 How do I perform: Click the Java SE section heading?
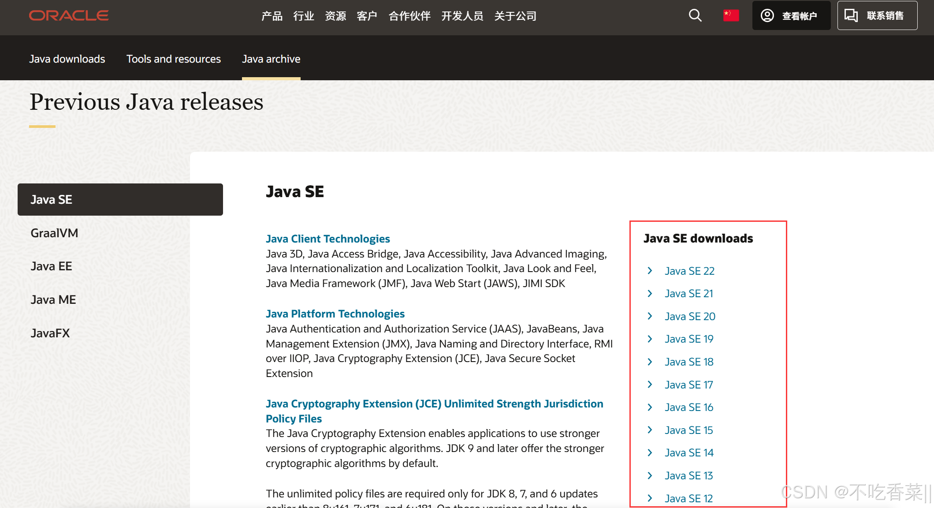pyautogui.click(x=295, y=191)
